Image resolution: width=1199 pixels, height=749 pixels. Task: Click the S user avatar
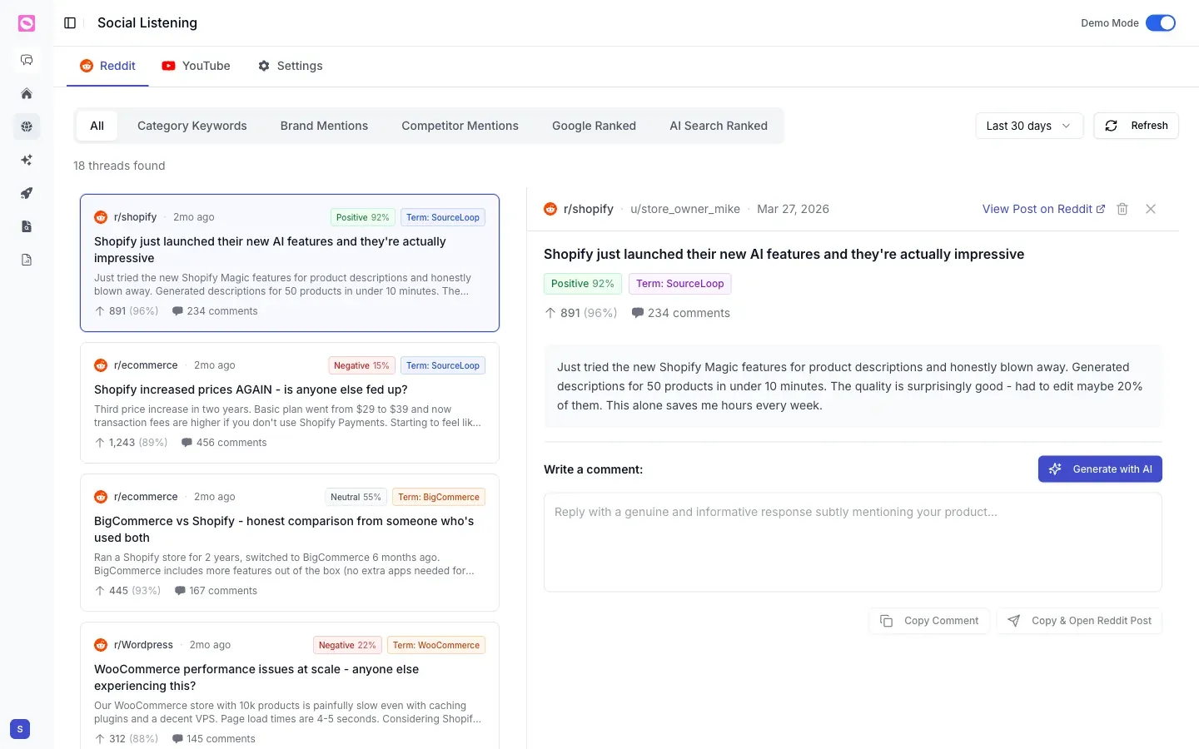coord(20,729)
